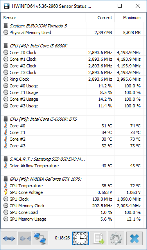
Task: Select the Samsung SSD 850 EVO S.M.A.R.T. group
Action: 72,159
